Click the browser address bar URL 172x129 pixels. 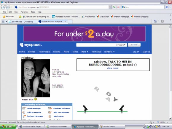(61, 7)
